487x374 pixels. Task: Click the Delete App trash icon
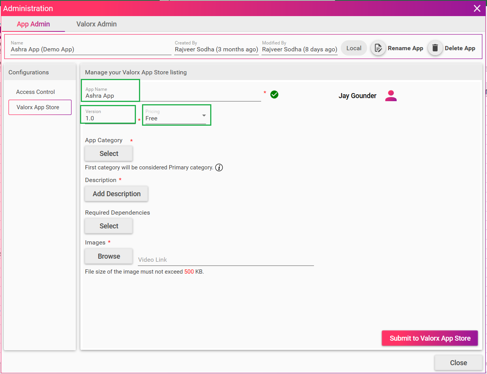tap(435, 48)
